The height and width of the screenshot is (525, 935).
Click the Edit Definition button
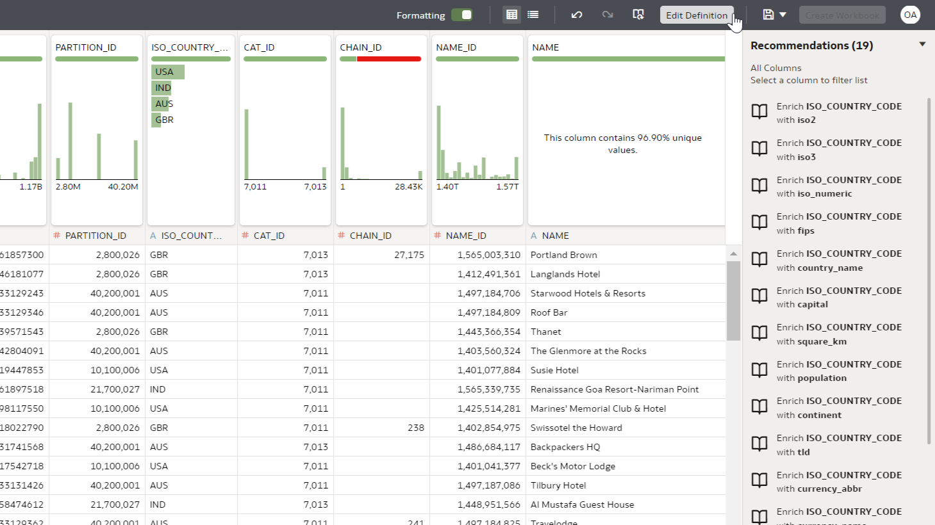[x=696, y=15]
